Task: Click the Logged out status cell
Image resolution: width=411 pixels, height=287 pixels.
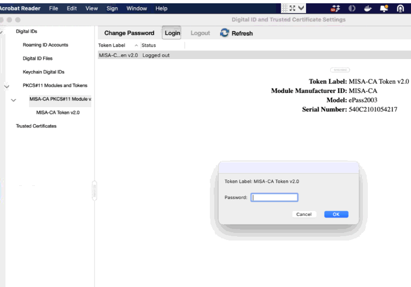Action: point(156,55)
